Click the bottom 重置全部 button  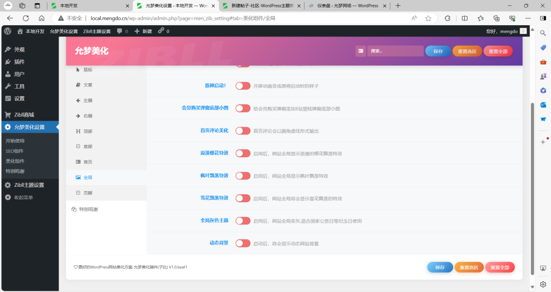click(x=499, y=267)
